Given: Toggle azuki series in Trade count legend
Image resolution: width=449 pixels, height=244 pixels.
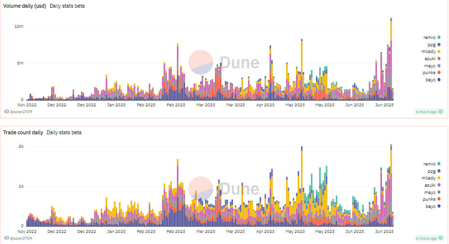Looking at the screenshot, I should (432, 185).
